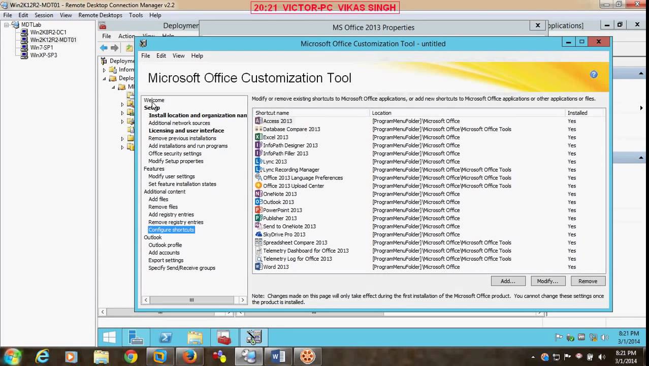649x366 pixels.
Task: Open the Help menu of Office Customization Tool
Action: tap(197, 56)
